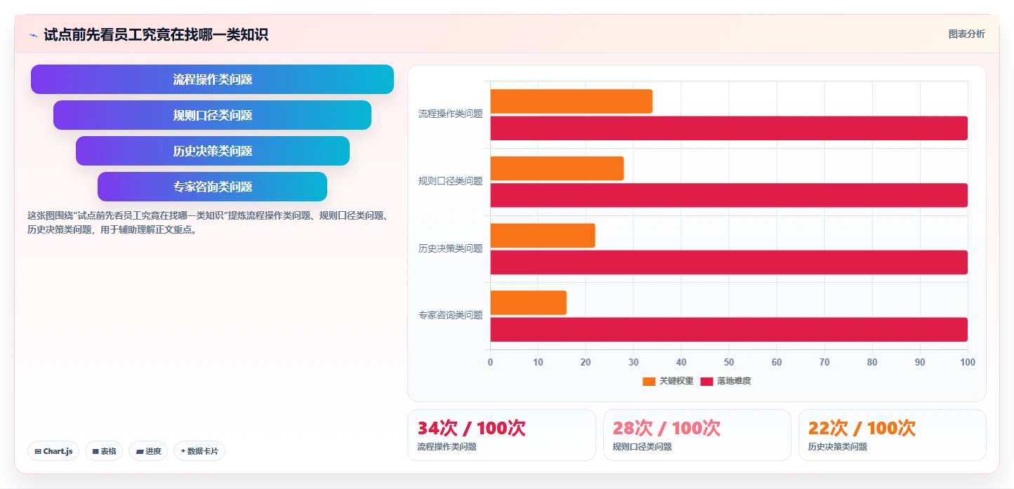Click the lightning icon beside the title
This screenshot has width=1014, height=489.
point(33,34)
